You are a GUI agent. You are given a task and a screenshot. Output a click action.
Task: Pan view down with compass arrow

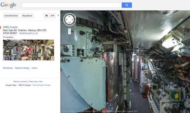click(x=69, y=22)
